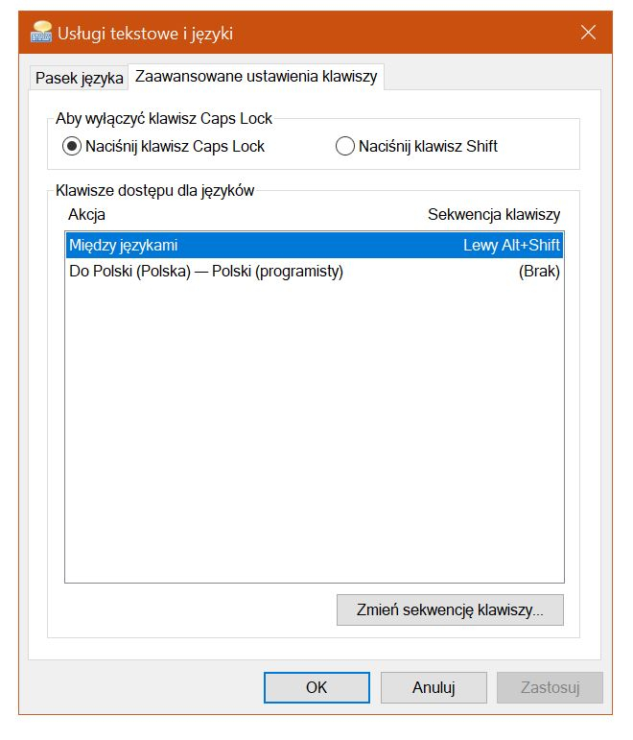633x740 pixels.
Task: Click the Lewy Alt+Shift key sequence value
Action: tap(511, 246)
